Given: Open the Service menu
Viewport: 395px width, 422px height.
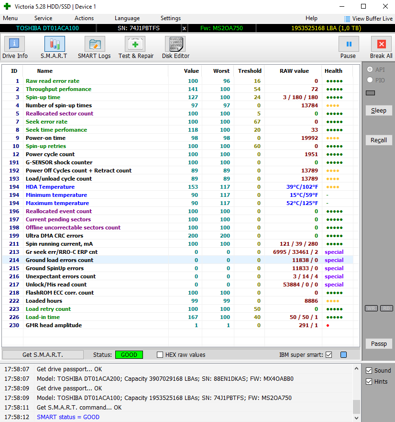Looking at the screenshot, I should pos(43,18).
